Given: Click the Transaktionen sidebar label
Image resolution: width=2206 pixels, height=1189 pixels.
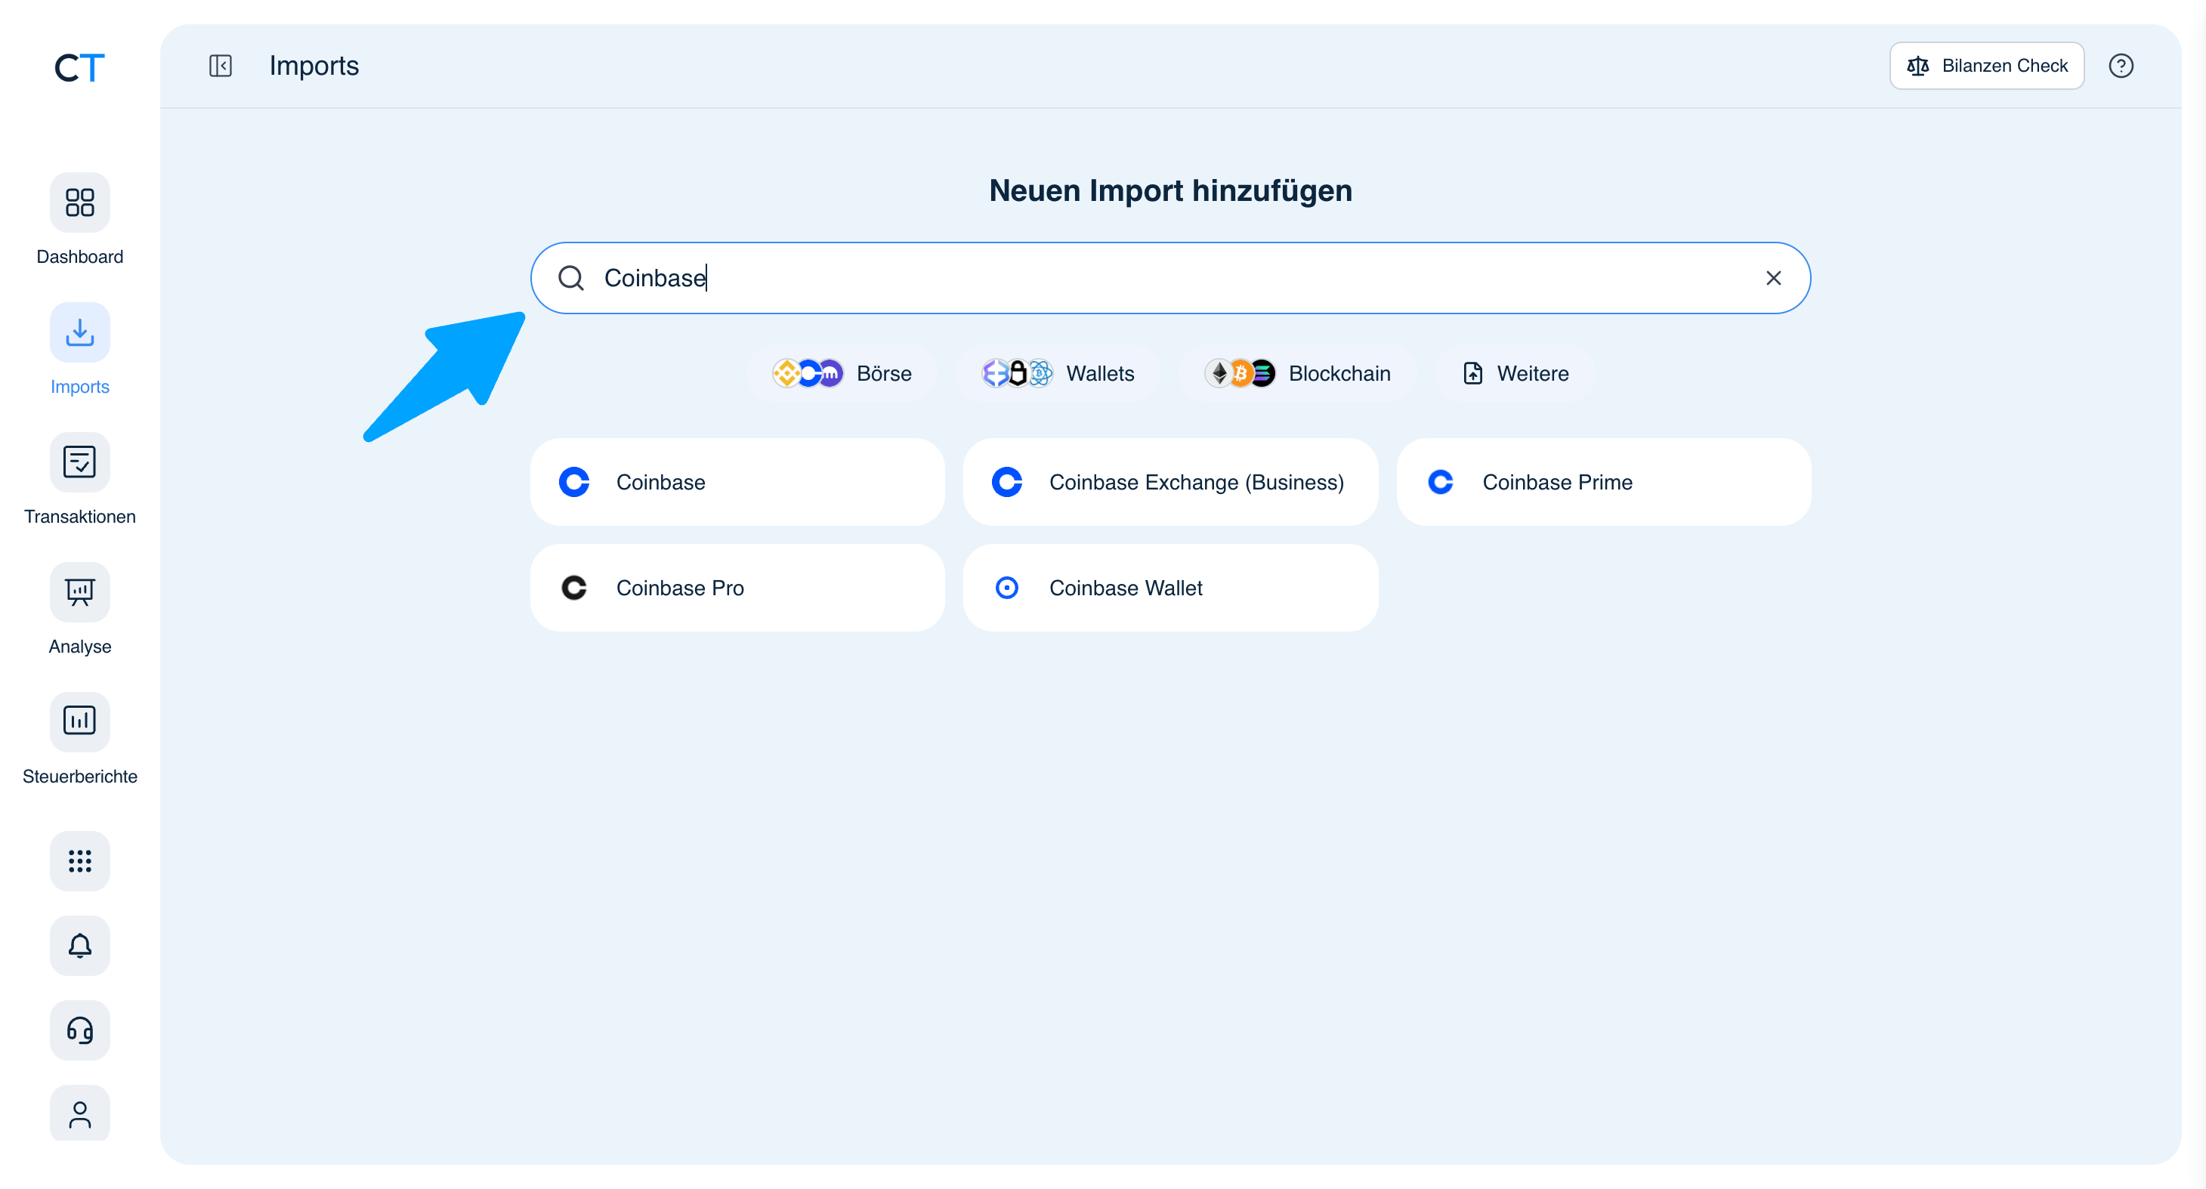Looking at the screenshot, I should click(x=79, y=517).
